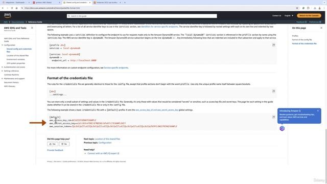
Task: Open the Feedback link in header
Action: 301,22
